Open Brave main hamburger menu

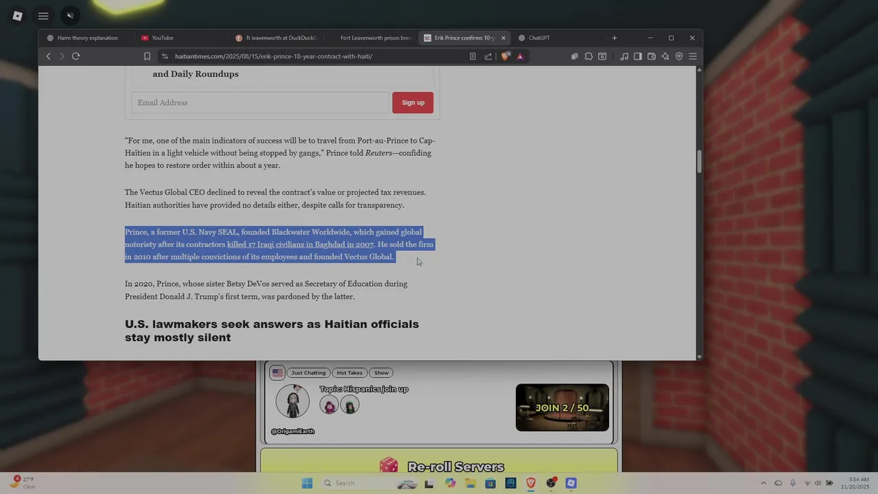pyautogui.click(x=693, y=56)
